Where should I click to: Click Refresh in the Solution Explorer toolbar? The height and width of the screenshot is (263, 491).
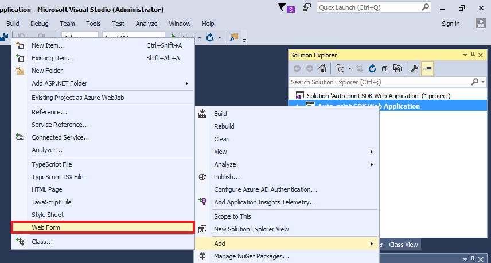click(372, 69)
